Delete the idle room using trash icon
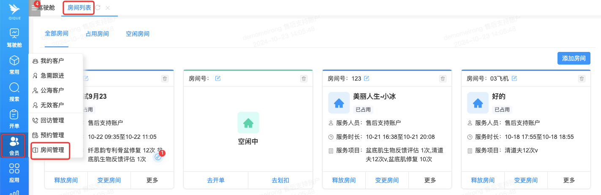The height and width of the screenshot is (195, 601). 304,79
